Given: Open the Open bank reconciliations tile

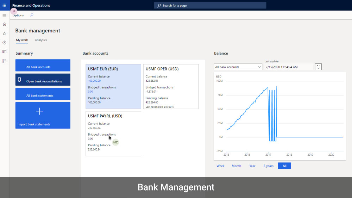Looking at the screenshot, I should click(x=43, y=80).
